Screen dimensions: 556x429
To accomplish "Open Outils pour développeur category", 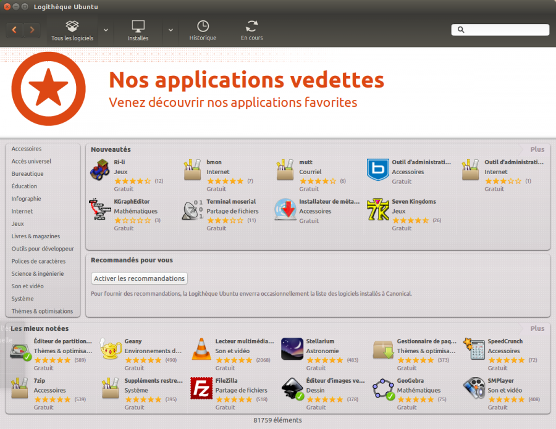I will point(43,249).
